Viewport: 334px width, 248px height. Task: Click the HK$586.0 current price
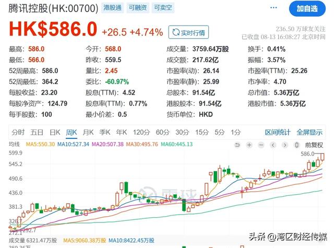pyautogui.click(x=53, y=29)
